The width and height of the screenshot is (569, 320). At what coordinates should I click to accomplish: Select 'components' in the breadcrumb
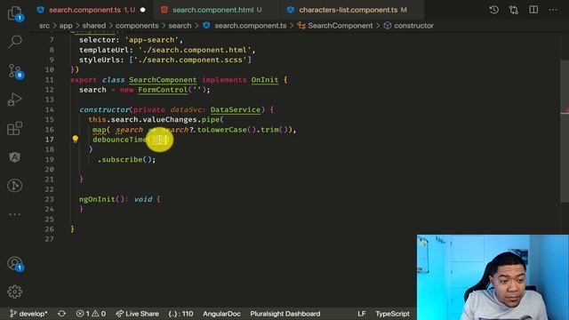[x=137, y=26]
